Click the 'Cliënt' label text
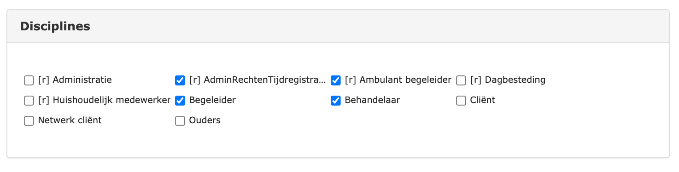Screen dimensions: 679x172 click(483, 100)
